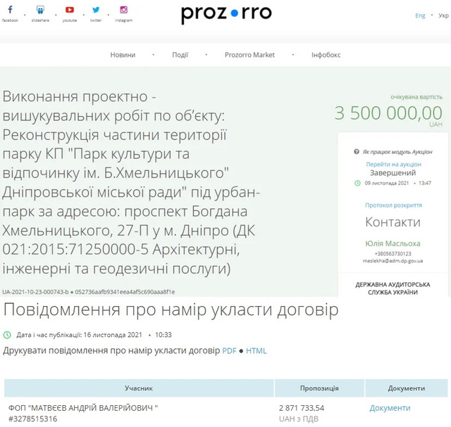451x427 pixels.
Task: Open 'Як працює модуль Аукціон' help
Action: [x=397, y=152]
